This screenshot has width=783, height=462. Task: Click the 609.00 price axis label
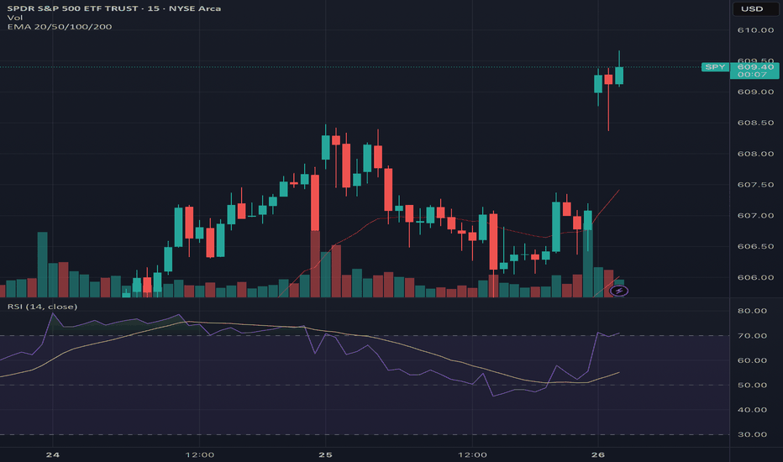[x=755, y=92]
